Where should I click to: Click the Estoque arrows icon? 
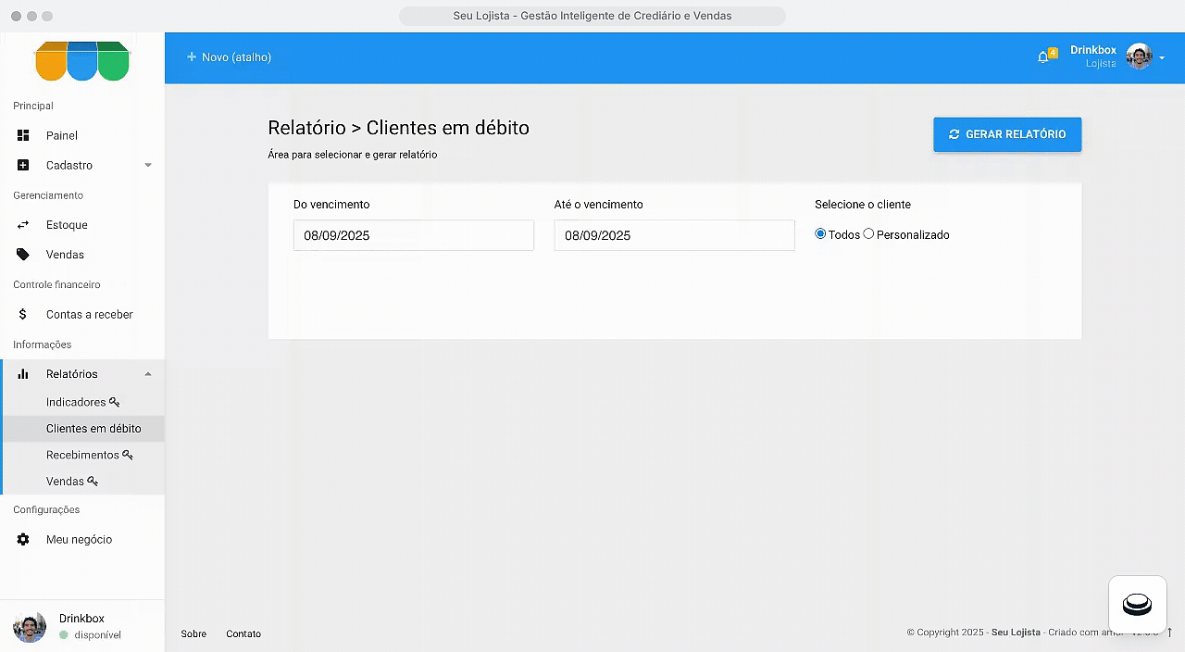coord(23,225)
